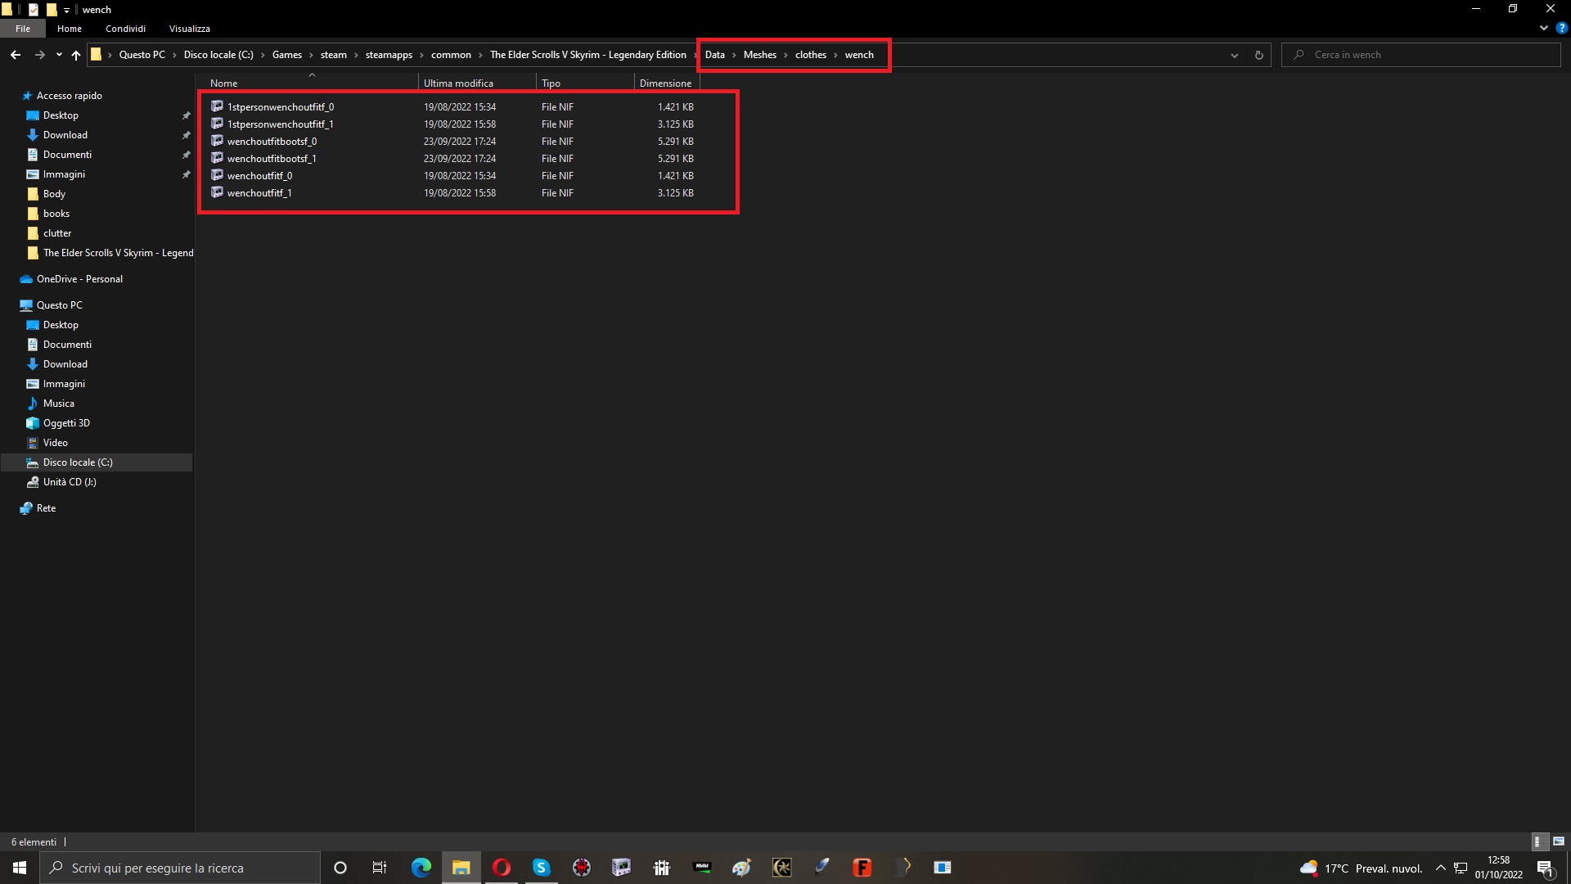
Task: Sort files by Dimensione column header
Action: pyautogui.click(x=665, y=83)
